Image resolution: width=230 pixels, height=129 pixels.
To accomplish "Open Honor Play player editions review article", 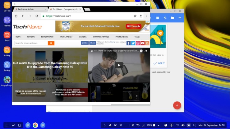I will click(x=69, y=92).
